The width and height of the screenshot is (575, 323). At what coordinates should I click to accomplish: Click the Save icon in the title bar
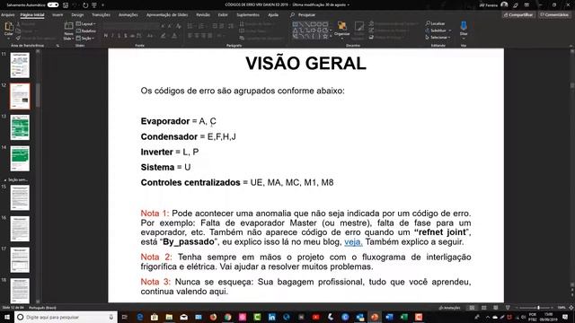point(66,5)
